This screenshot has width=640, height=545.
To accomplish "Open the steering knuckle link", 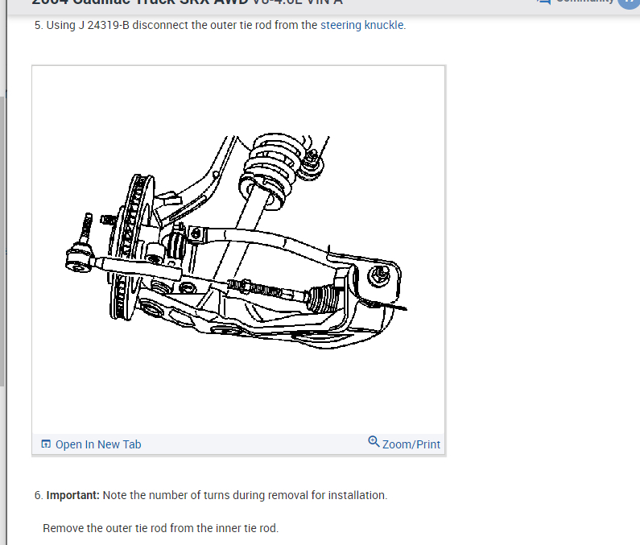I will [362, 25].
